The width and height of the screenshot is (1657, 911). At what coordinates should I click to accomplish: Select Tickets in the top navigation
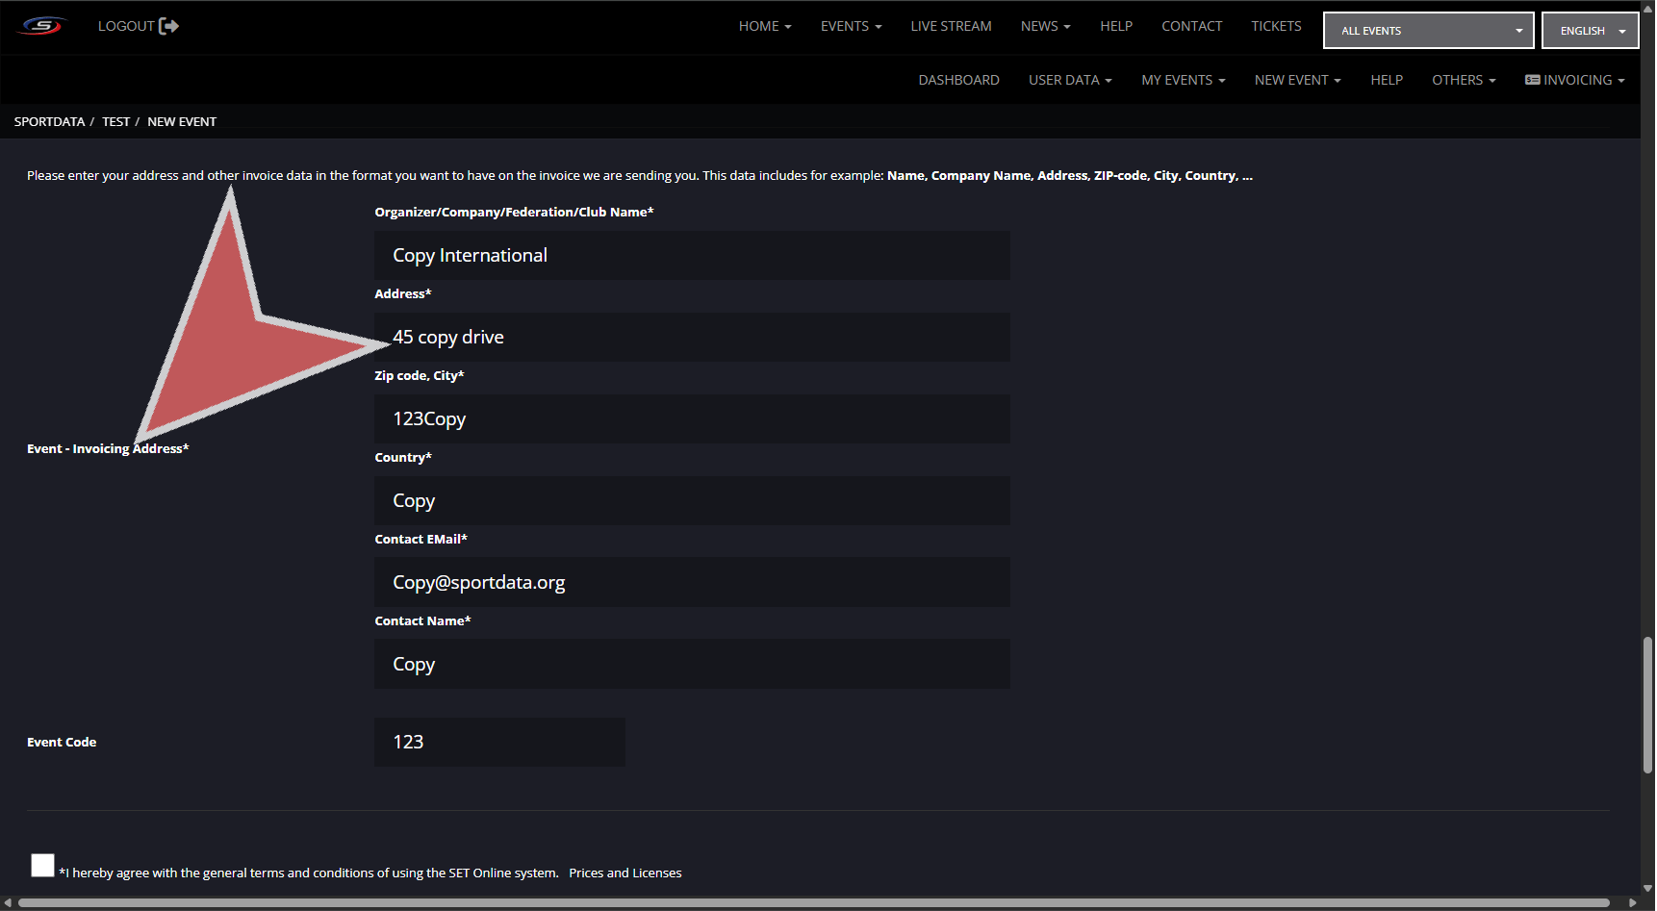(x=1276, y=26)
